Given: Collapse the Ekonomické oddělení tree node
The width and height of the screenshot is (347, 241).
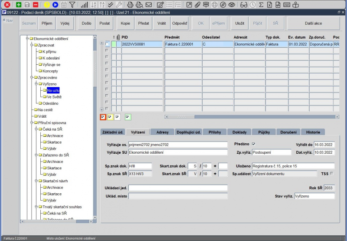Looking at the screenshot, I should (27, 39).
